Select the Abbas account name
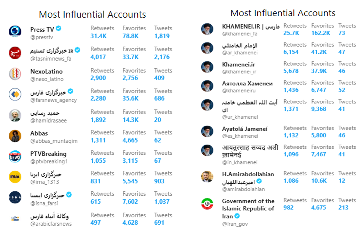This screenshot has height=232, width=363. tap(39, 133)
